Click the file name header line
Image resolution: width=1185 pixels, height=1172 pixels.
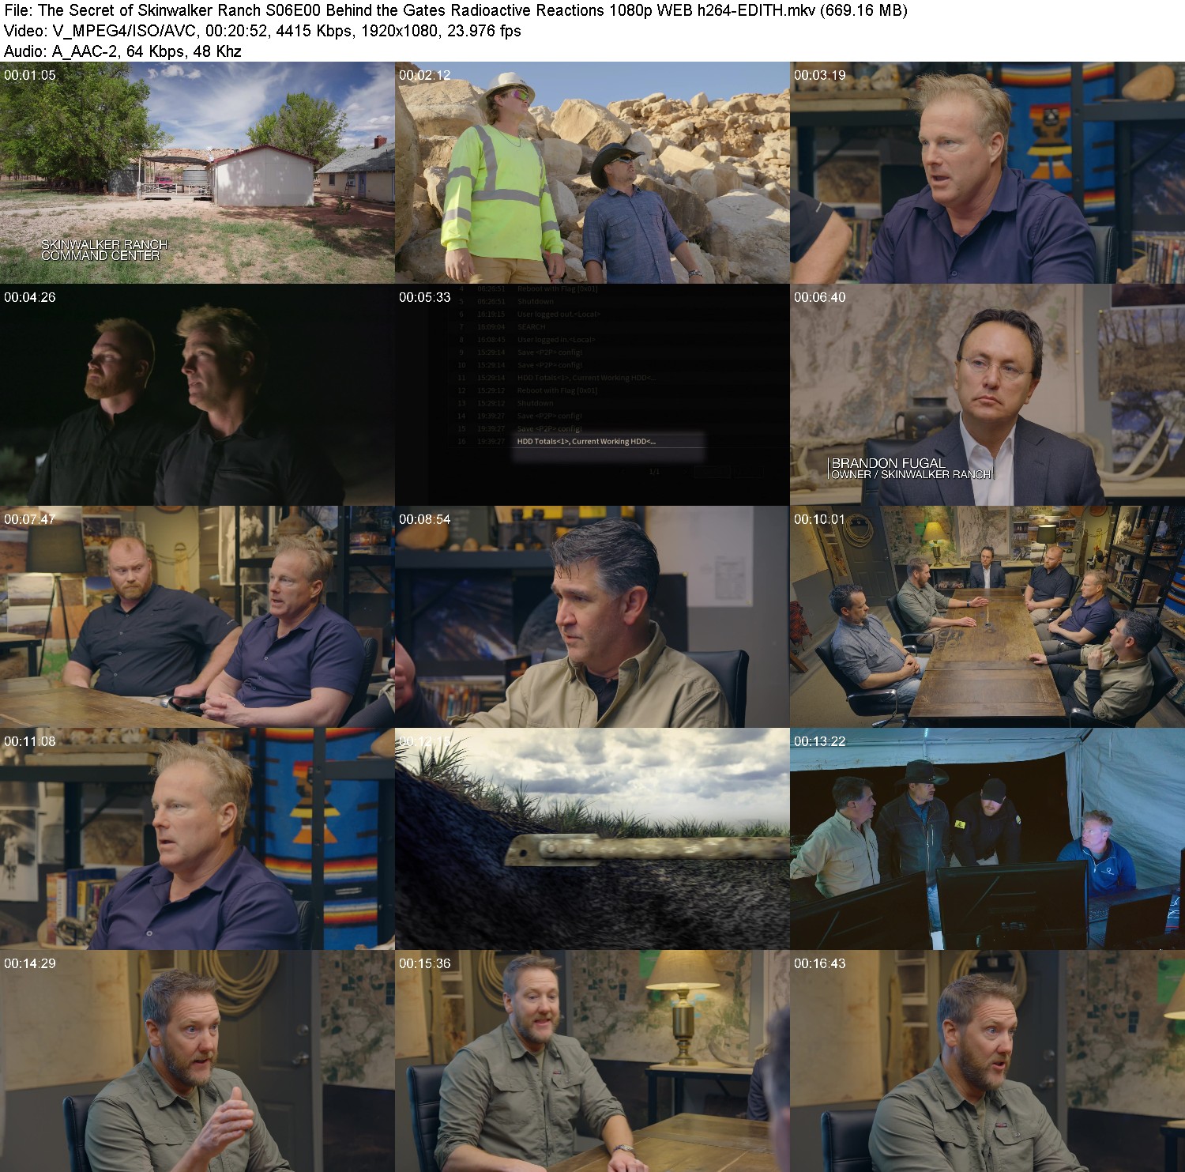click(x=456, y=10)
